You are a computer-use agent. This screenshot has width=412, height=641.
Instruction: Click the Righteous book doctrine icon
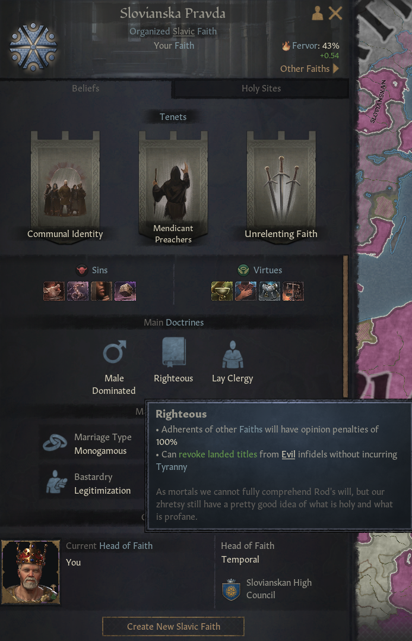(x=174, y=352)
